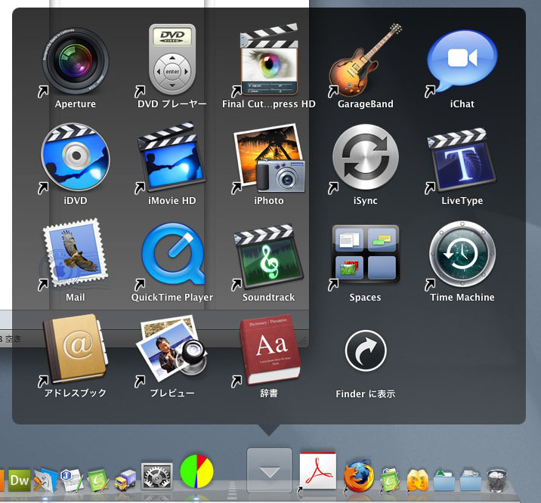Open the Trash in the Dock
Viewport: 541px width, 503px height.
pos(496,480)
